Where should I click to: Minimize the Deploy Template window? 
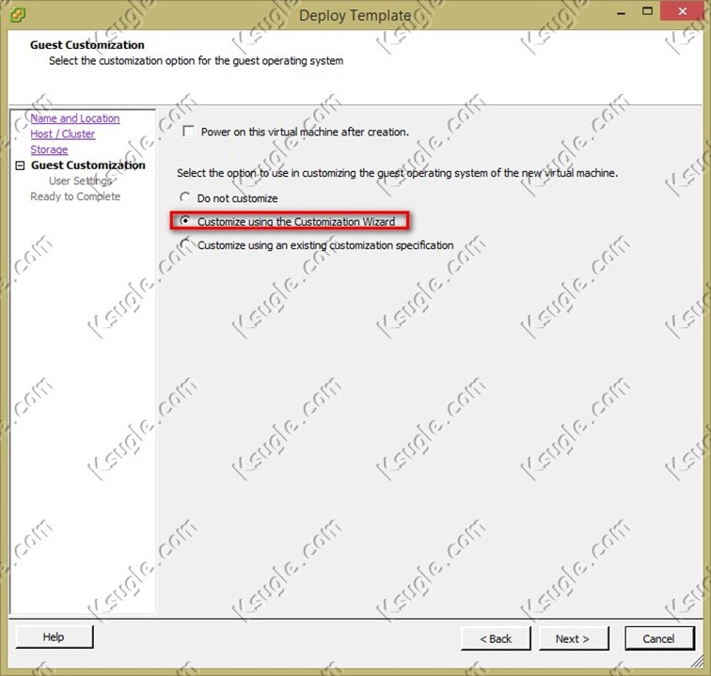(x=622, y=13)
